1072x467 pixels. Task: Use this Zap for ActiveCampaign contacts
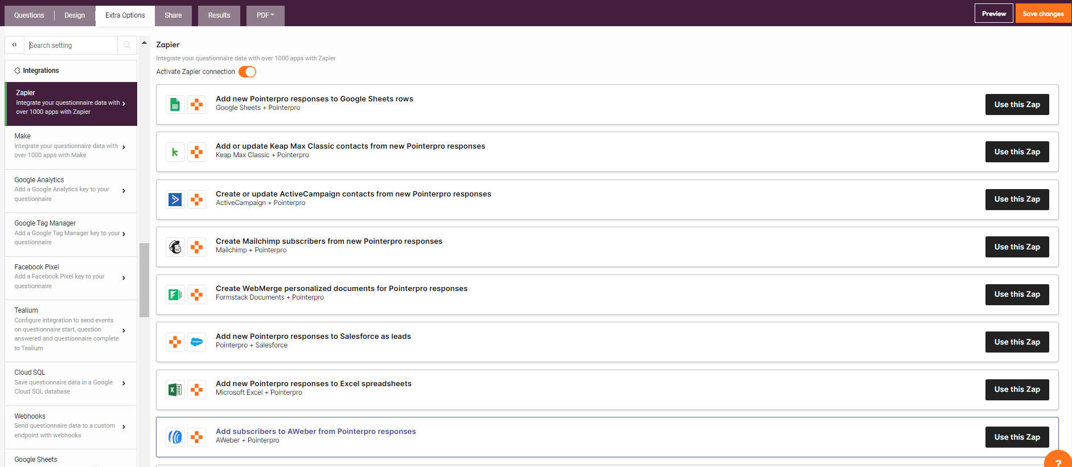pos(1017,199)
